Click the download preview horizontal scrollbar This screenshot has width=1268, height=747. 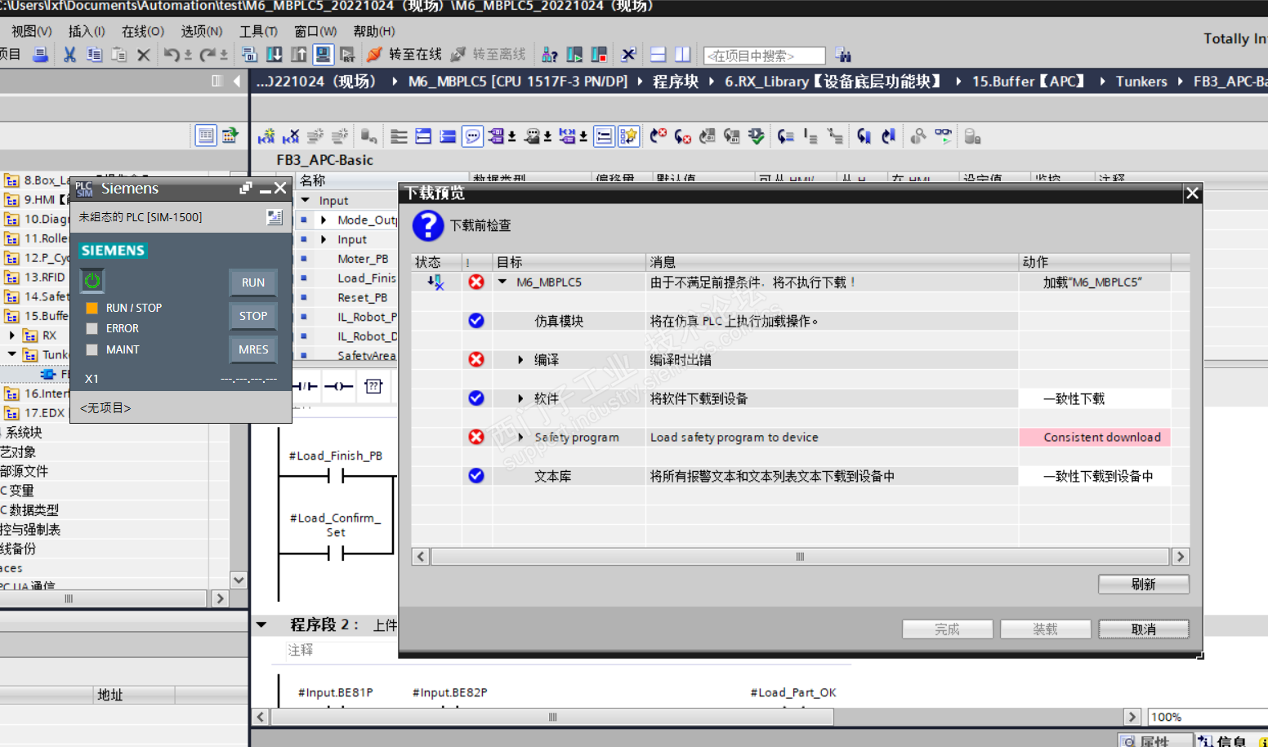click(x=800, y=557)
